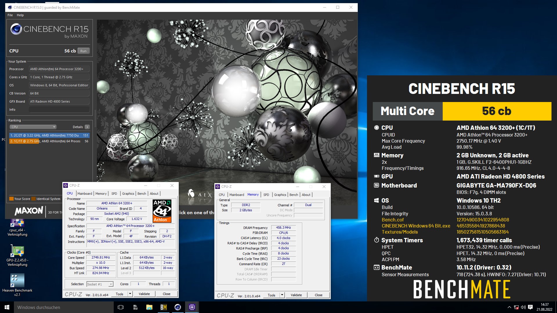The height and width of the screenshot is (313, 557).
Task: Click Validate in right CPU-Z window
Action: click(x=296, y=295)
